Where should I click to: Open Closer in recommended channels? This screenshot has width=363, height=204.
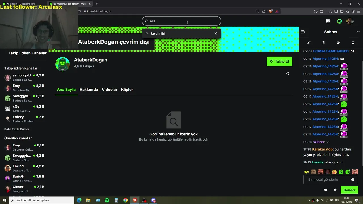[24, 189]
